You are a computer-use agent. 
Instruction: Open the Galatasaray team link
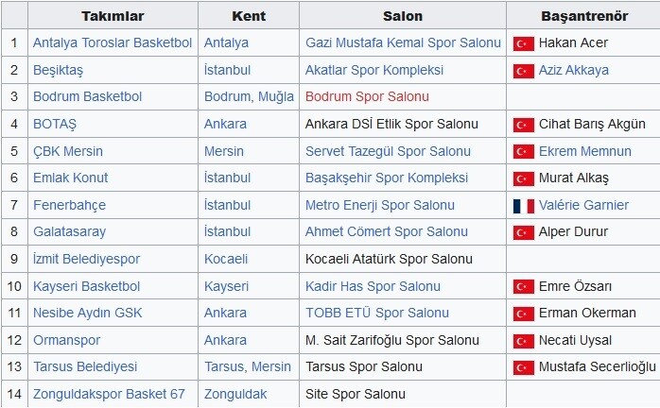tap(69, 231)
